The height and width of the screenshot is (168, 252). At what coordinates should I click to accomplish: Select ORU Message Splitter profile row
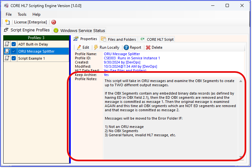(37, 51)
